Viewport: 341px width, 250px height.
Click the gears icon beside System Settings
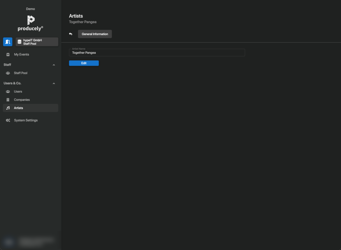(8, 120)
